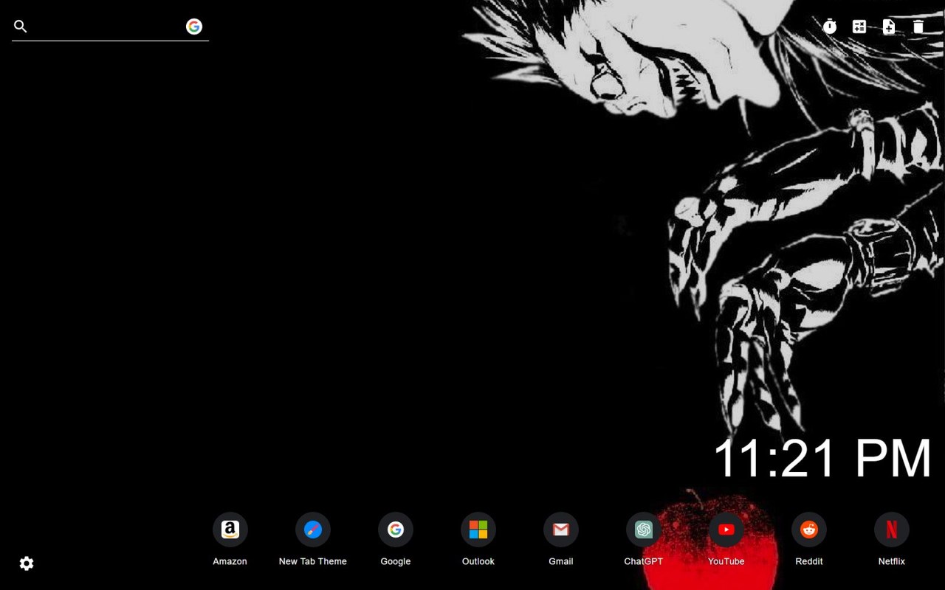Click the ChatGPT text label

pos(644,561)
